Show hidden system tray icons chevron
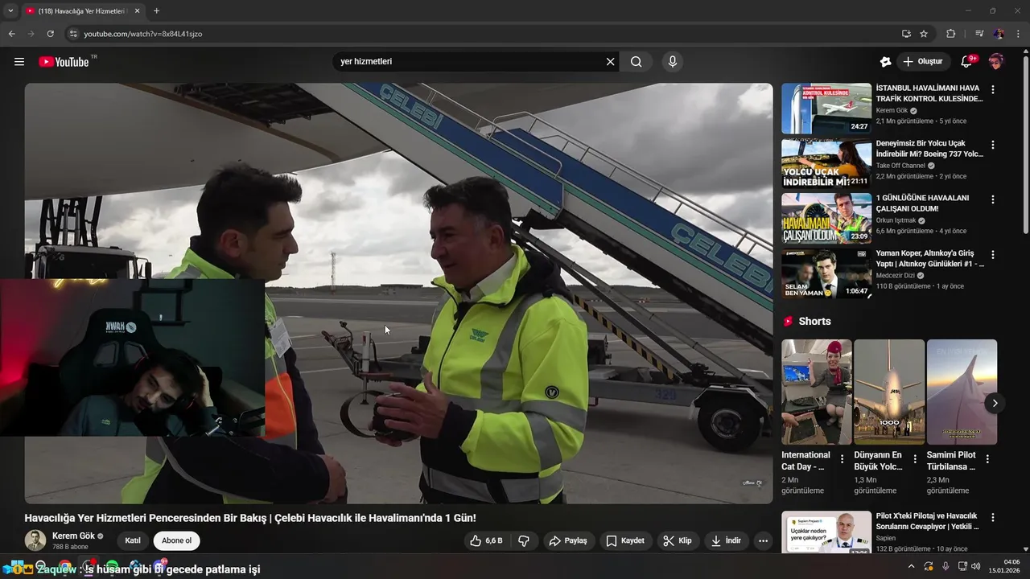Image resolution: width=1030 pixels, height=579 pixels. (x=911, y=566)
